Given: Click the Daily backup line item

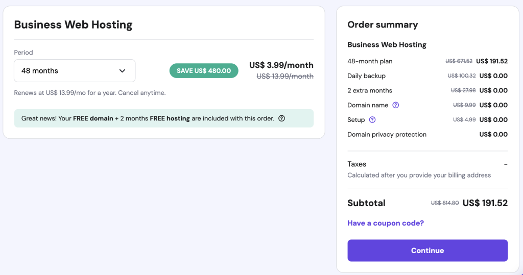Looking at the screenshot, I should pyautogui.click(x=366, y=76).
